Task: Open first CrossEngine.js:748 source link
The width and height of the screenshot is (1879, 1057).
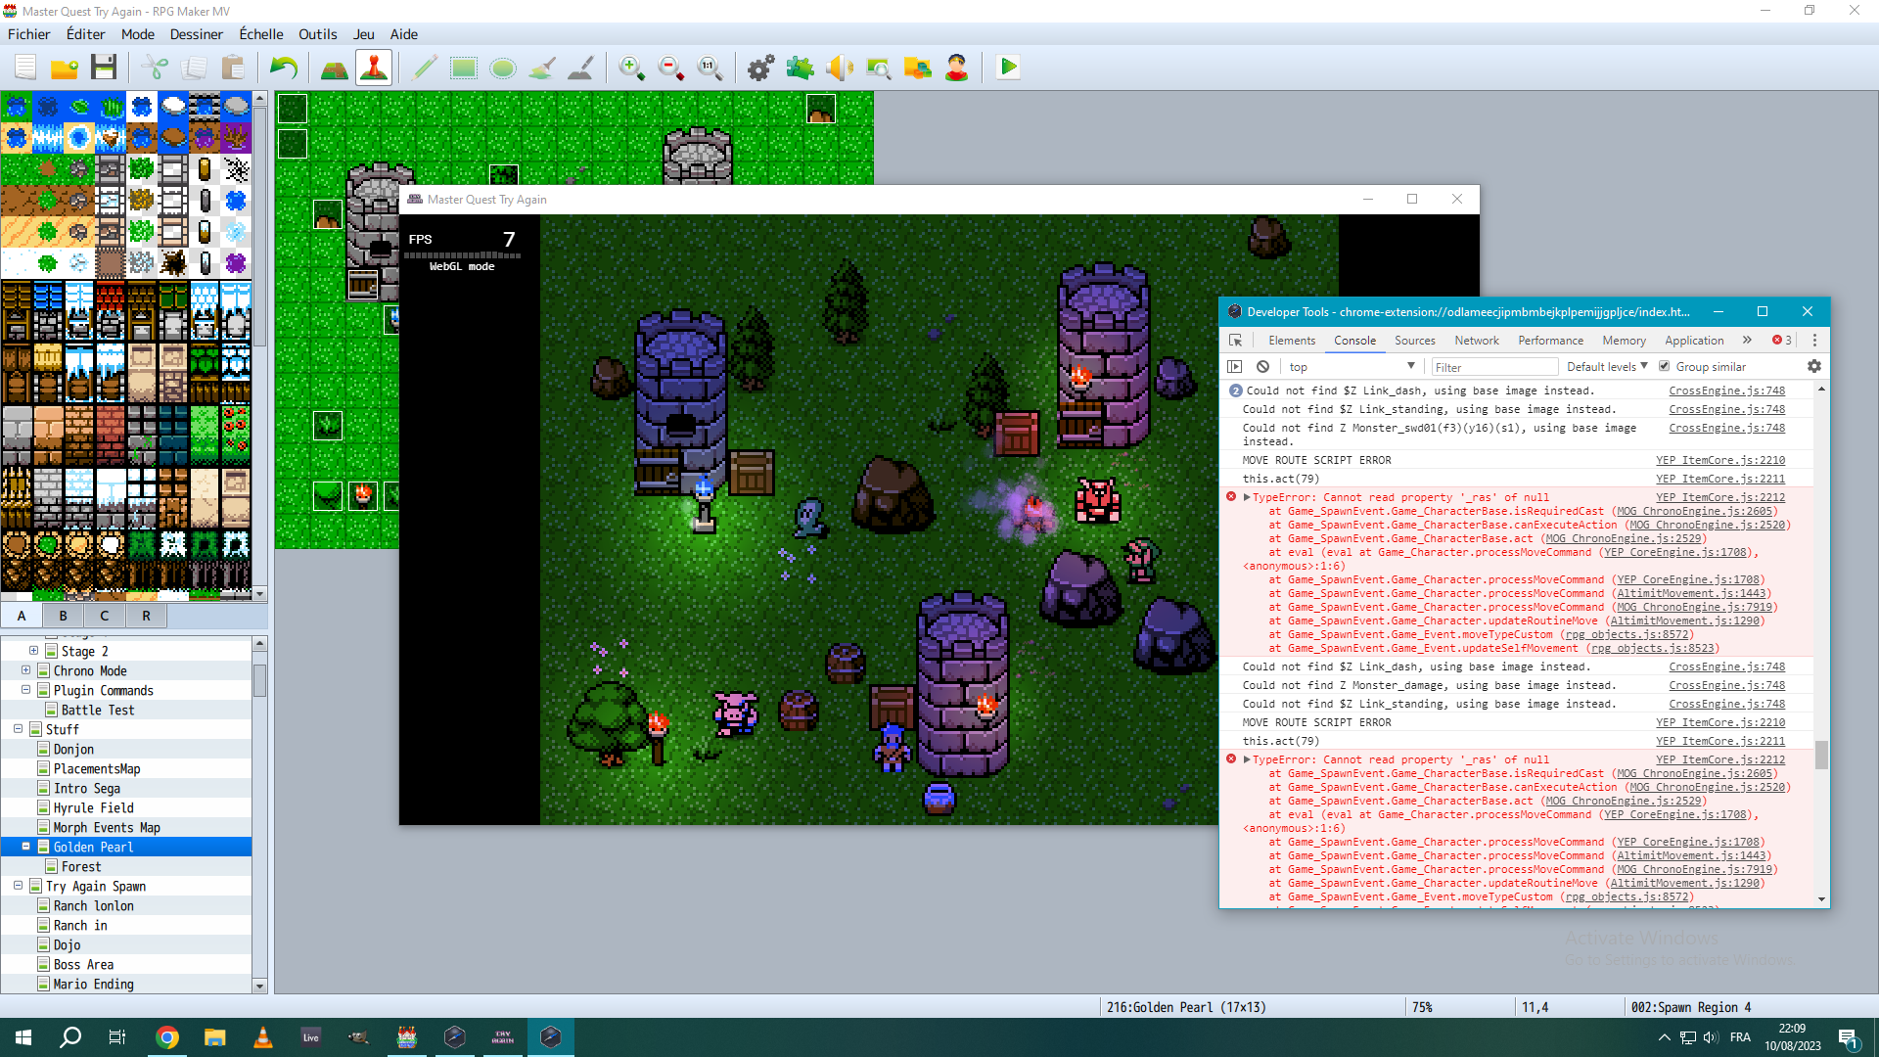Action: pyautogui.click(x=1726, y=391)
